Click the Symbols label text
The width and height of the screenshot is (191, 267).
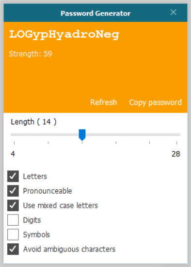(36, 235)
